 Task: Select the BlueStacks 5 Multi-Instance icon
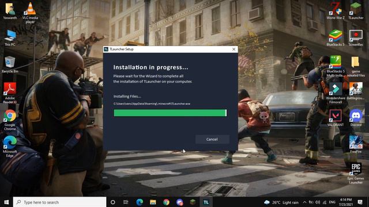tap(336, 66)
